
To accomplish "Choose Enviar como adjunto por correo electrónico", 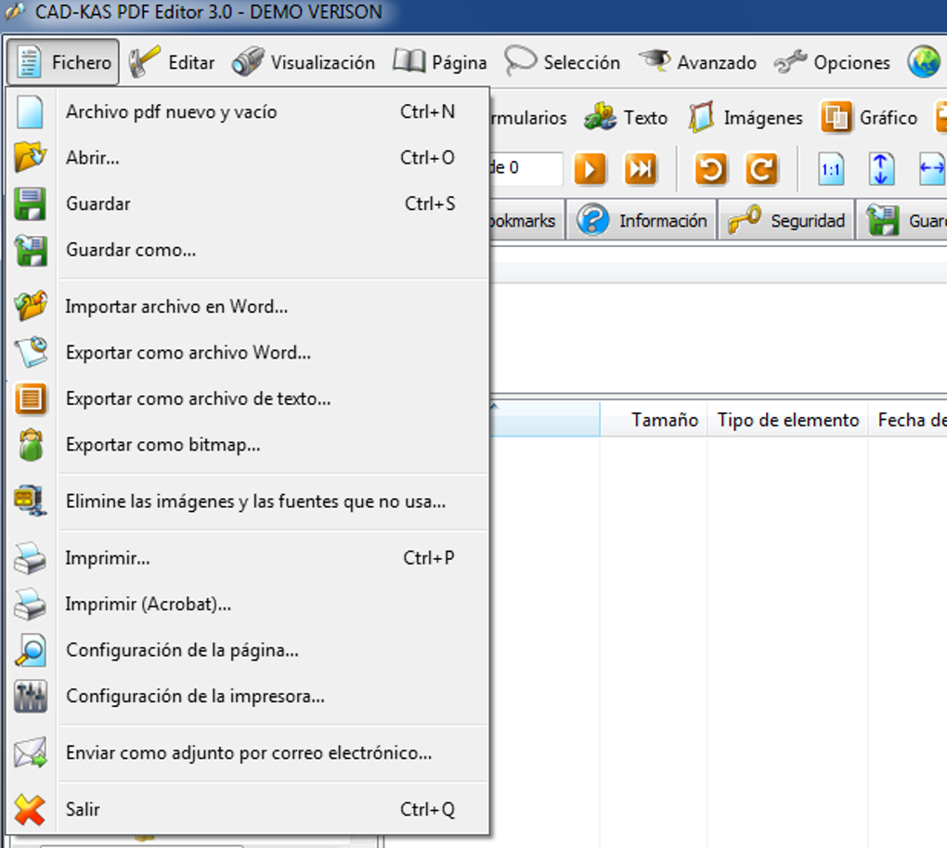I will pos(248,752).
